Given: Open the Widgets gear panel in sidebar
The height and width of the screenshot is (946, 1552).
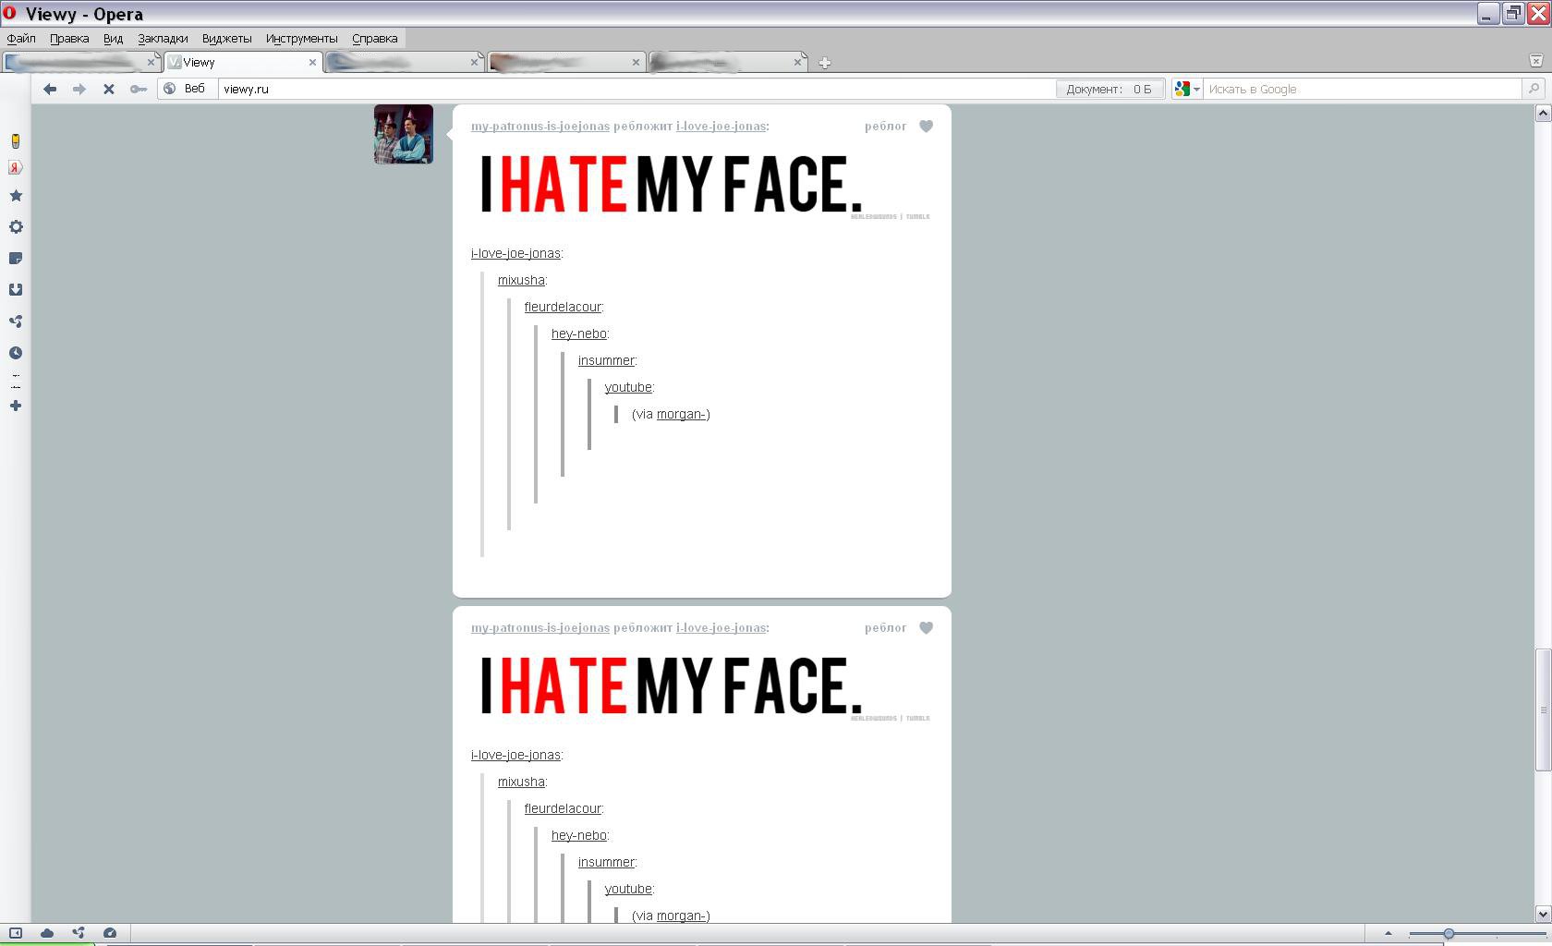Looking at the screenshot, I should pyautogui.click(x=16, y=227).
